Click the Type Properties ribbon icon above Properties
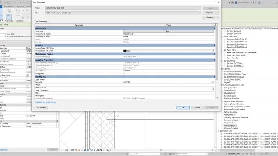The width and height of the screenshot is (278, 156). tap(9, 11)
